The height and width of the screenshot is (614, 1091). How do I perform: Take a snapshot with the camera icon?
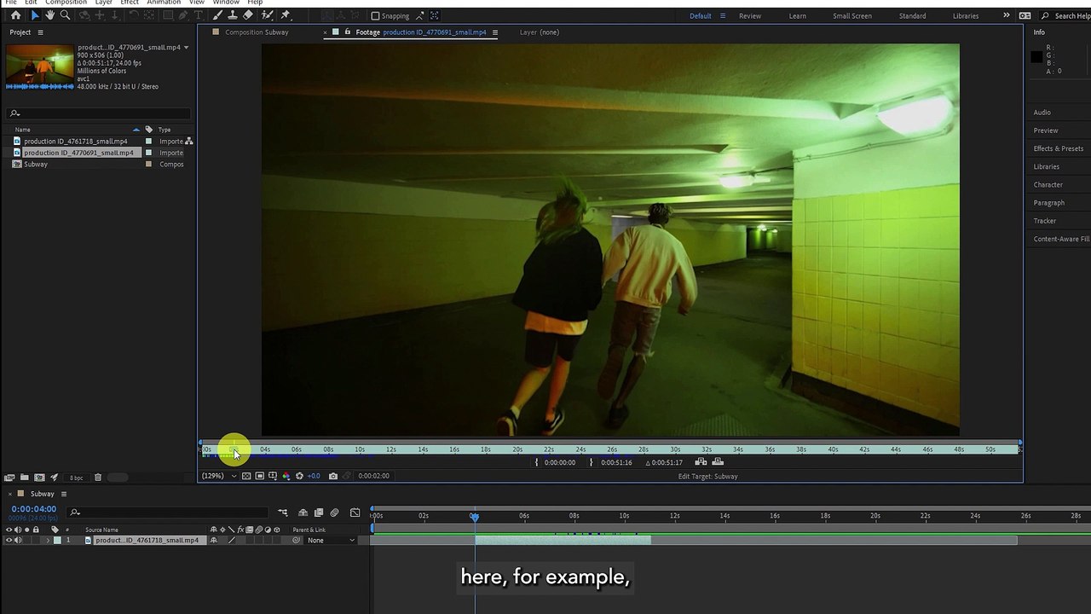click(333, 476)
